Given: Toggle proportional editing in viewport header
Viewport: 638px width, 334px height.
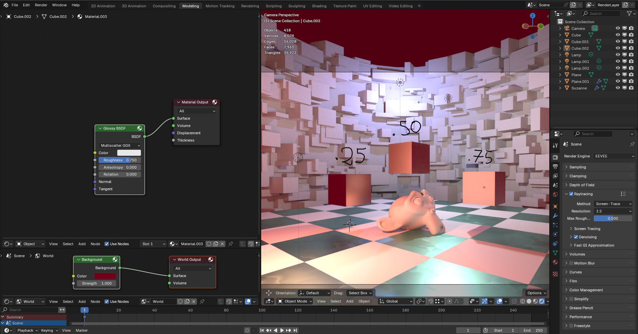Looking at the screenshot, I should coord(450,301).
